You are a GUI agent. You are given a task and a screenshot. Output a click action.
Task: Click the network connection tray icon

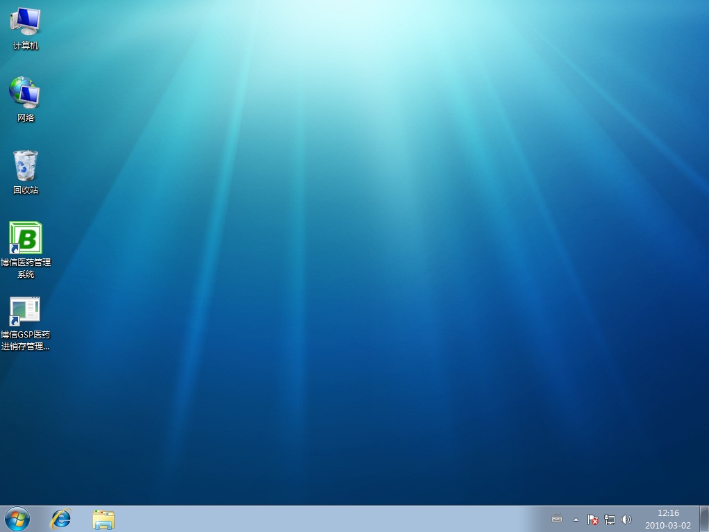tap(610, 519)
